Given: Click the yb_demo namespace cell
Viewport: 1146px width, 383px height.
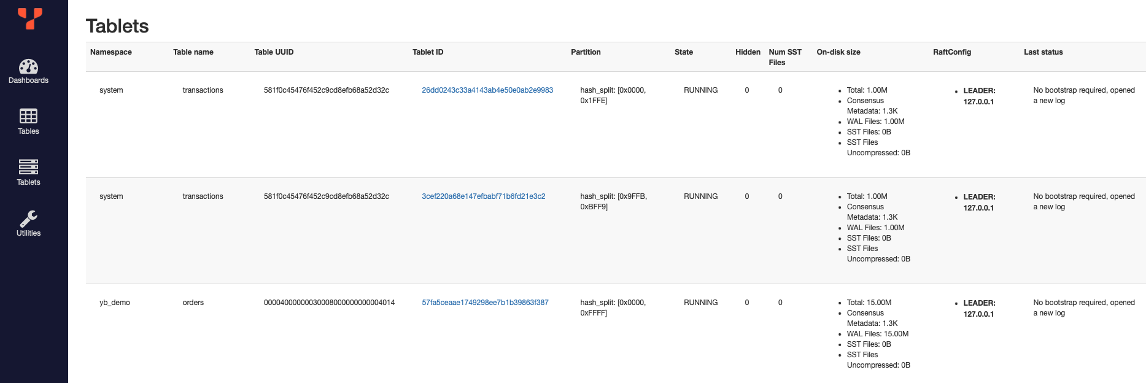Looking at the screenshot, I should click(x=113, y=303).
